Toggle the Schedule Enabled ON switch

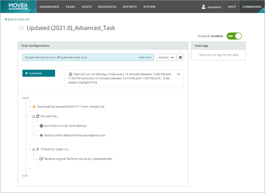coord(234,36)
